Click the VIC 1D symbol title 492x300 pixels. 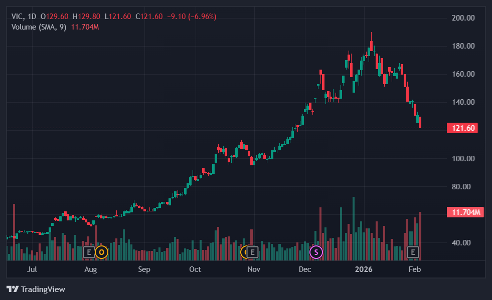tap(25, 17)
